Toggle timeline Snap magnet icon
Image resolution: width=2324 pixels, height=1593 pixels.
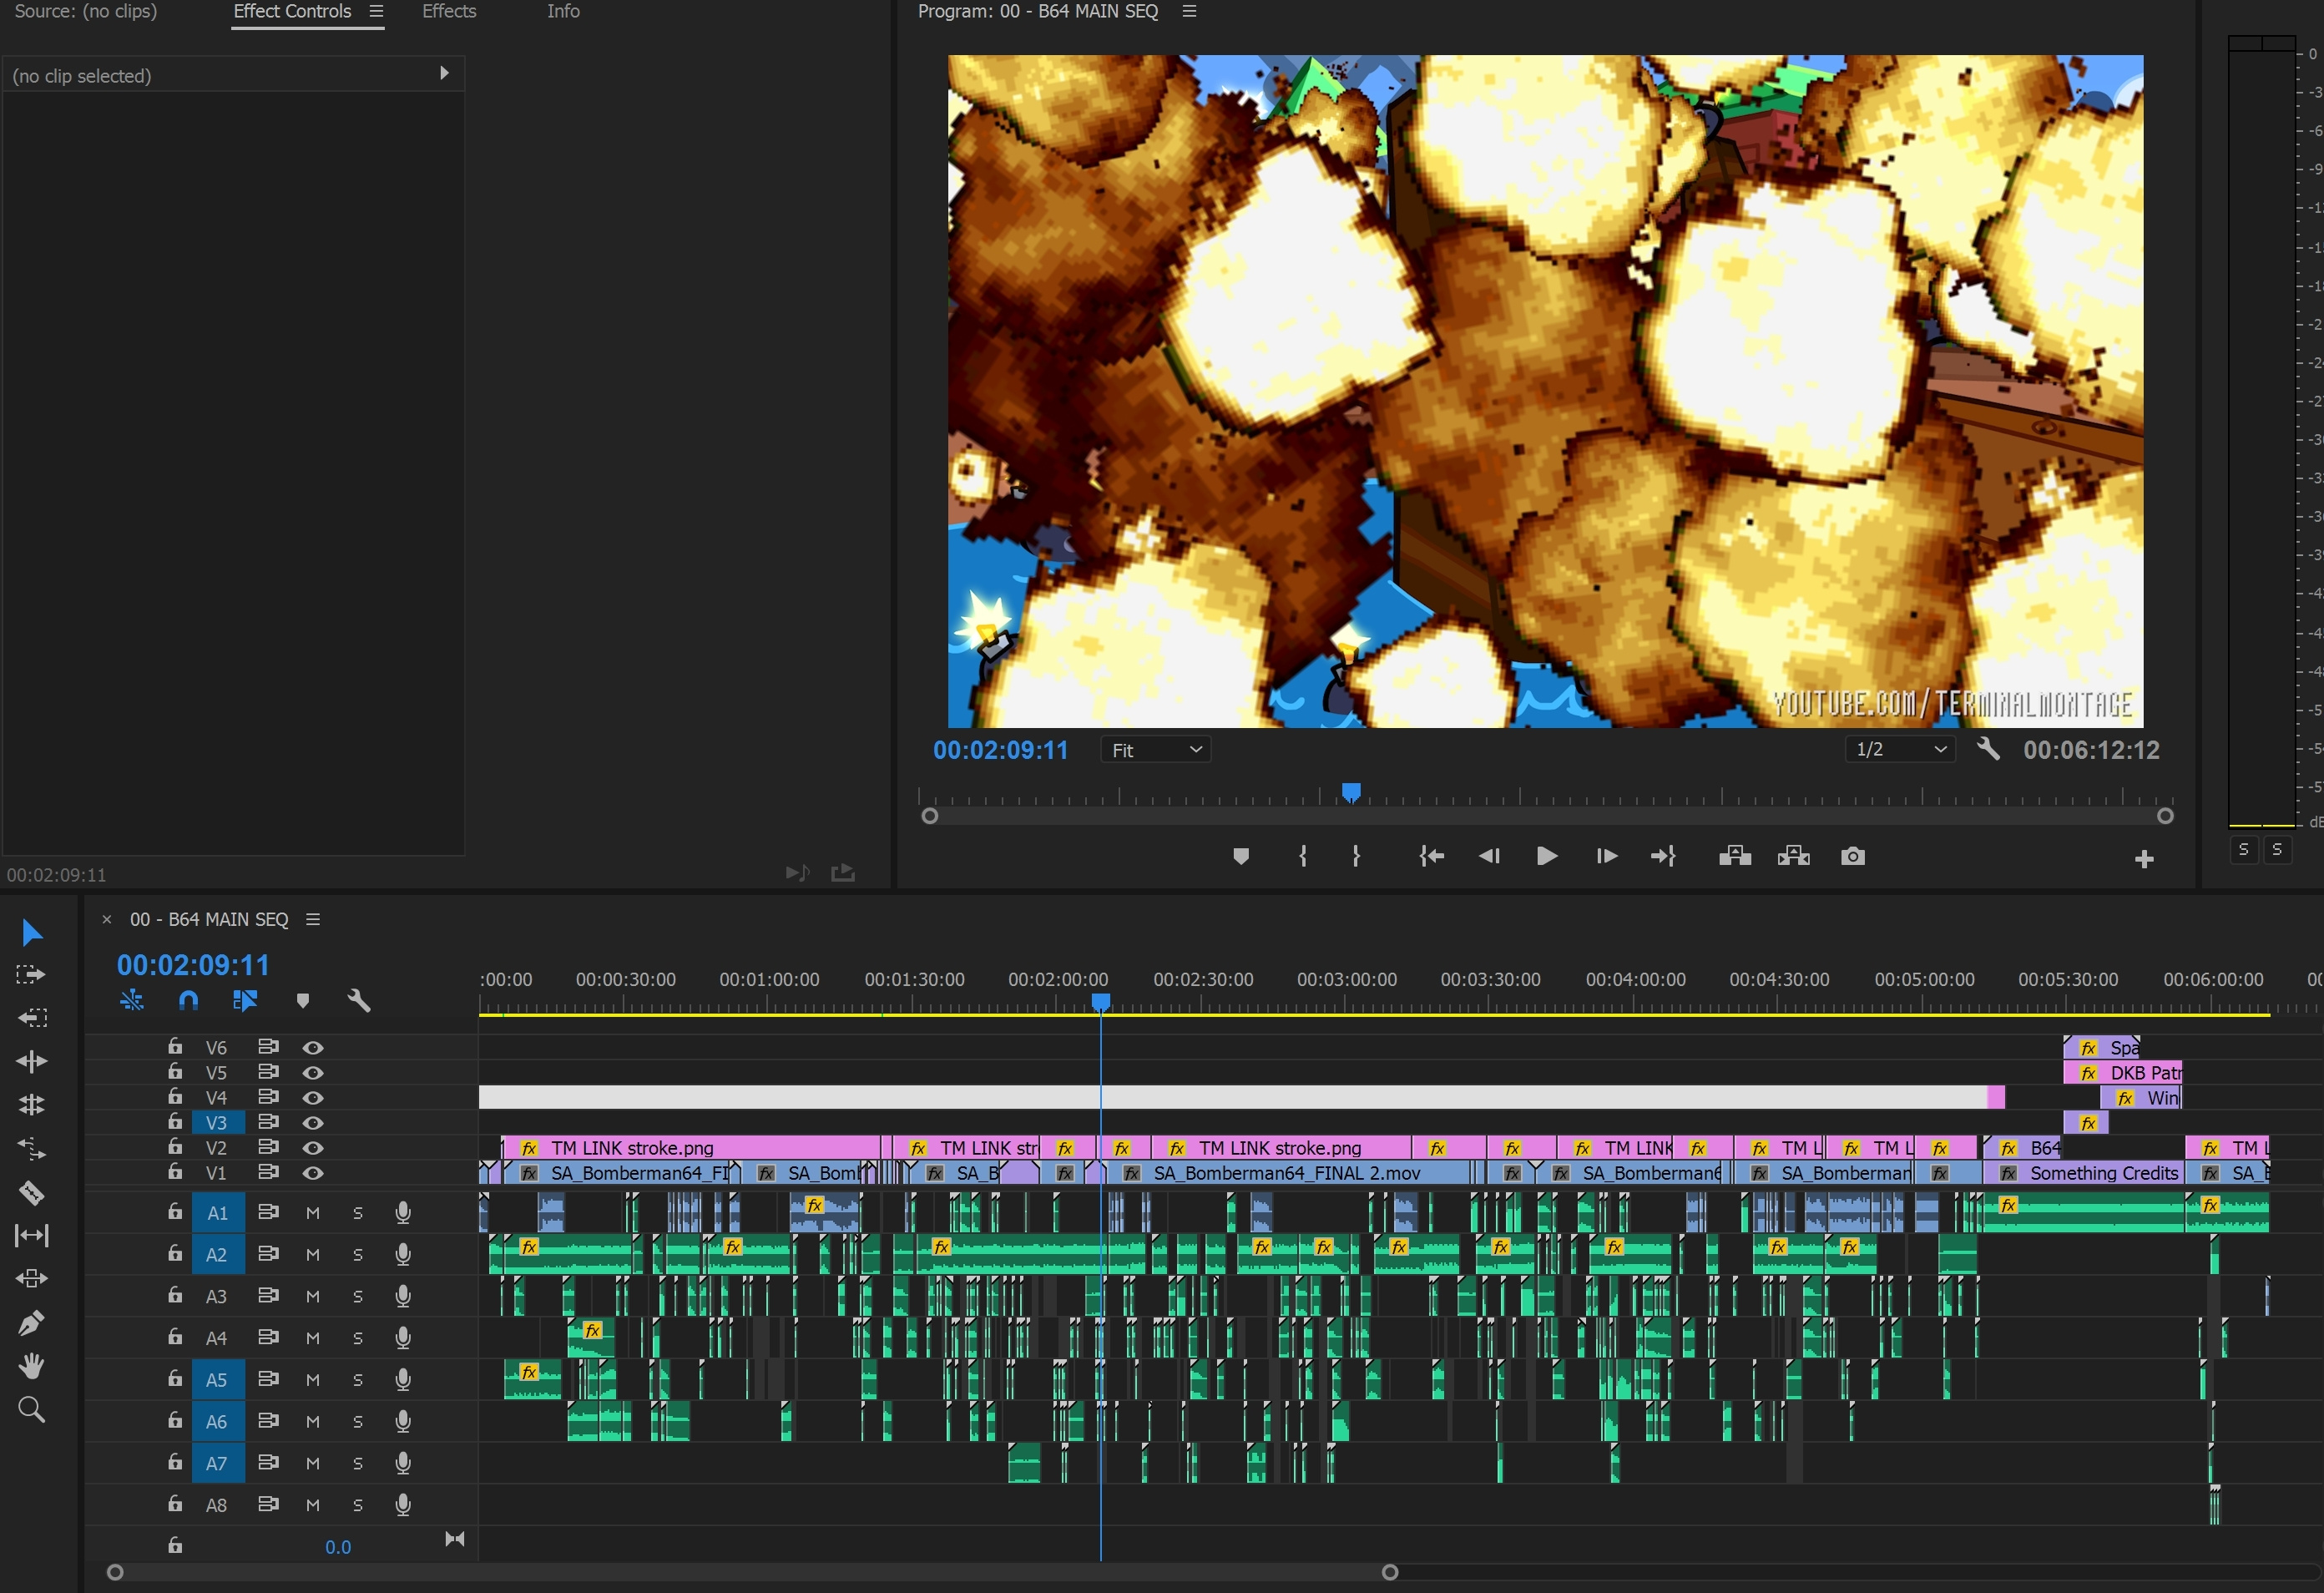pos(188,1000)
